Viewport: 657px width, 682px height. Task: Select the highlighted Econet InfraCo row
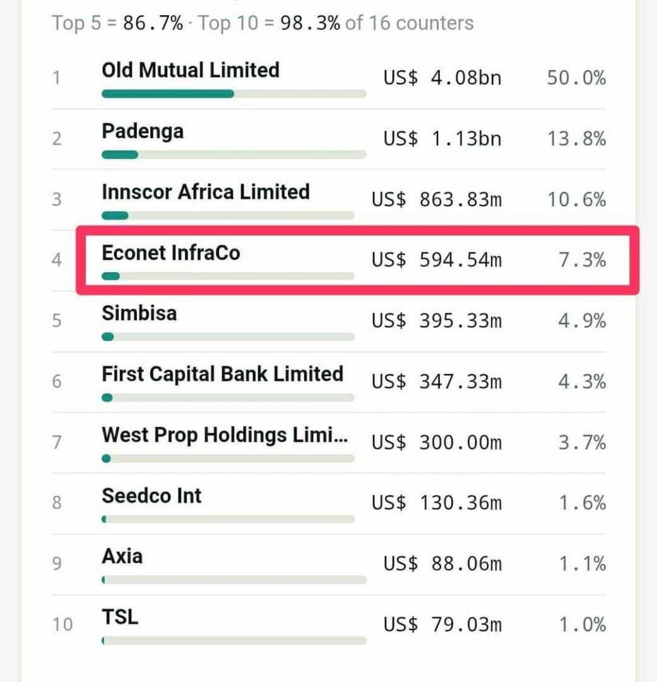click(357, 260)
